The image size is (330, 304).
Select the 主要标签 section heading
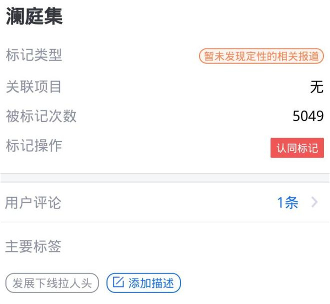[x=33, y=246]
